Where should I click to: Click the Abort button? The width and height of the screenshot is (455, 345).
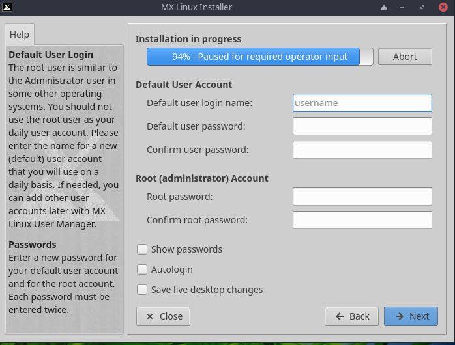tap(405, 57)
